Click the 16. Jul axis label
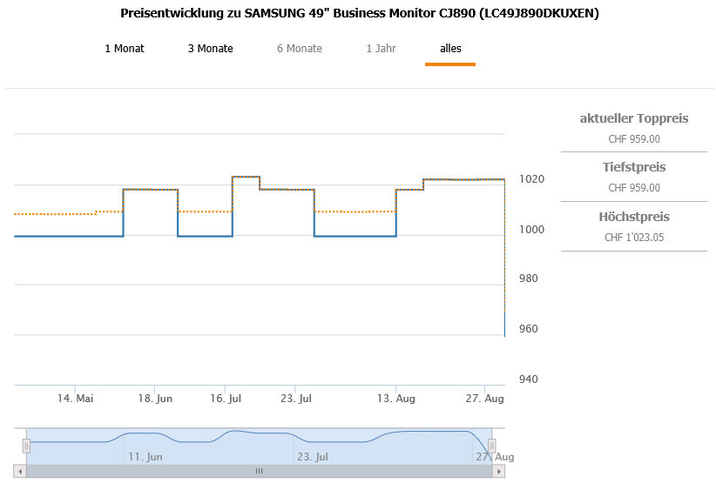716x490 pixels. tap(226, 399)
